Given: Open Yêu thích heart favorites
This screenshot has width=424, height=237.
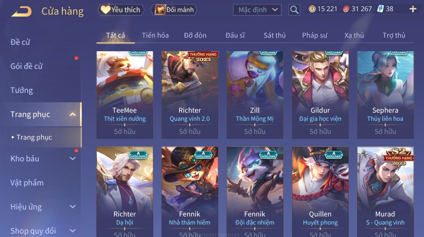Looking at the screenshot, I should pyautogui.click(x=121, y=10).
